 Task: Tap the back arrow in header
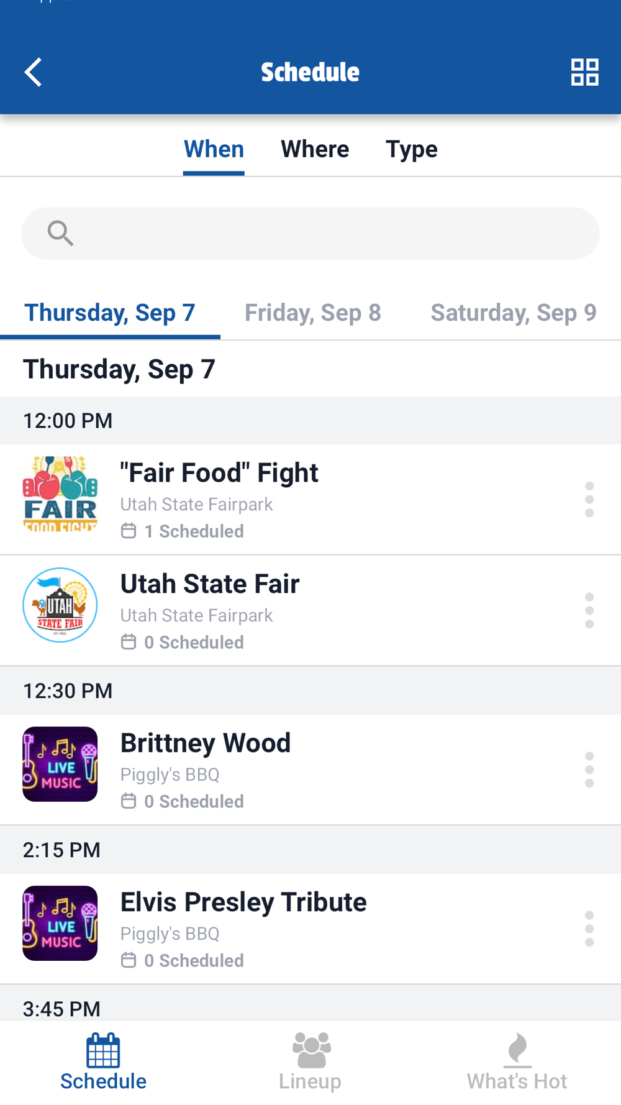[x=34, y=72]
